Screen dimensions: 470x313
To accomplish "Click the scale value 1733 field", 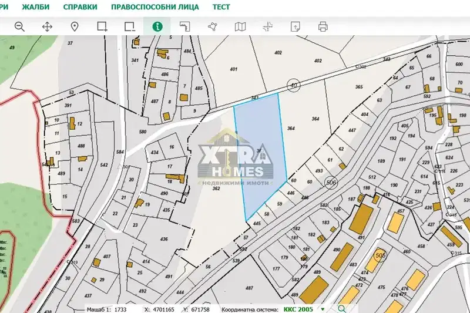I will click(x=120, y=309).
